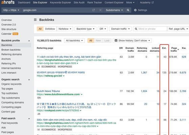Expand the cookpad.com URL arrow
The image size is (189, 135).
coord(80,110)
